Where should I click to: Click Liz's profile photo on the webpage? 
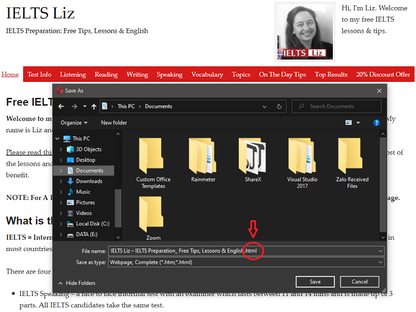coord(305,32)
